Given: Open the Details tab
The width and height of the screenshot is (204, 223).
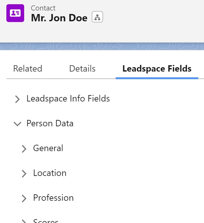Looking at the screenshot, I should click(82, 68).
